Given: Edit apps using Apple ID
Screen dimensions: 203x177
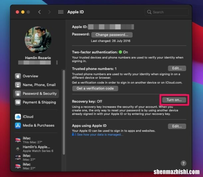Looking at the screenshot, I should tap(177, 126).
